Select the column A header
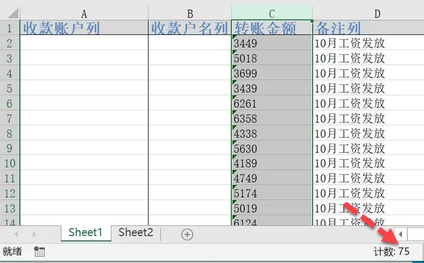424x263 pixels. click(84, 13)
